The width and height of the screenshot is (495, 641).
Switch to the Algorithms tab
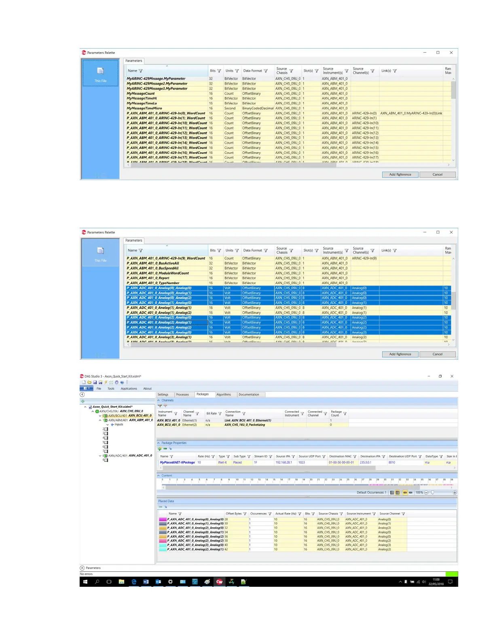pyautogui.click(x=223, y=395)
